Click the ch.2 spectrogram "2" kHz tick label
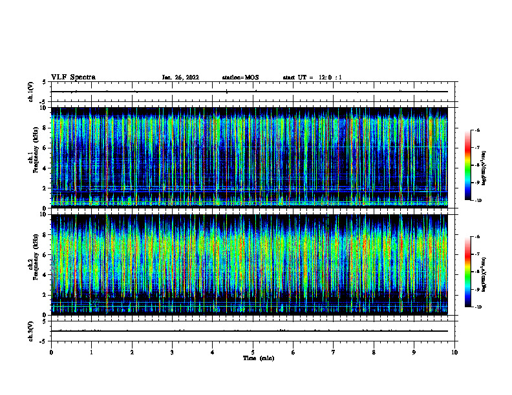 coord(45,295)
